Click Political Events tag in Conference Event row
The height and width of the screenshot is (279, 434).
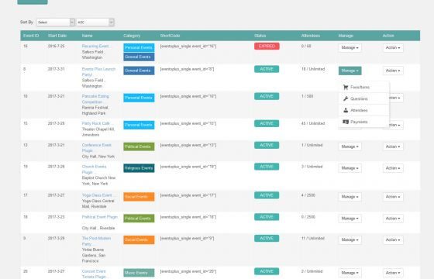point(139,146)
